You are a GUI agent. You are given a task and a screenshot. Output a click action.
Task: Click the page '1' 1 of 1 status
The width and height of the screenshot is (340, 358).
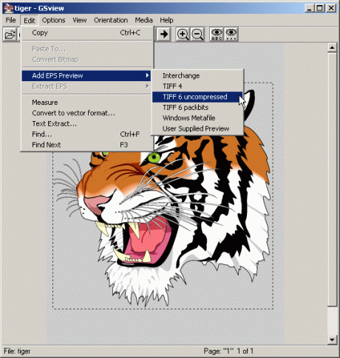[x=228, y=351]
